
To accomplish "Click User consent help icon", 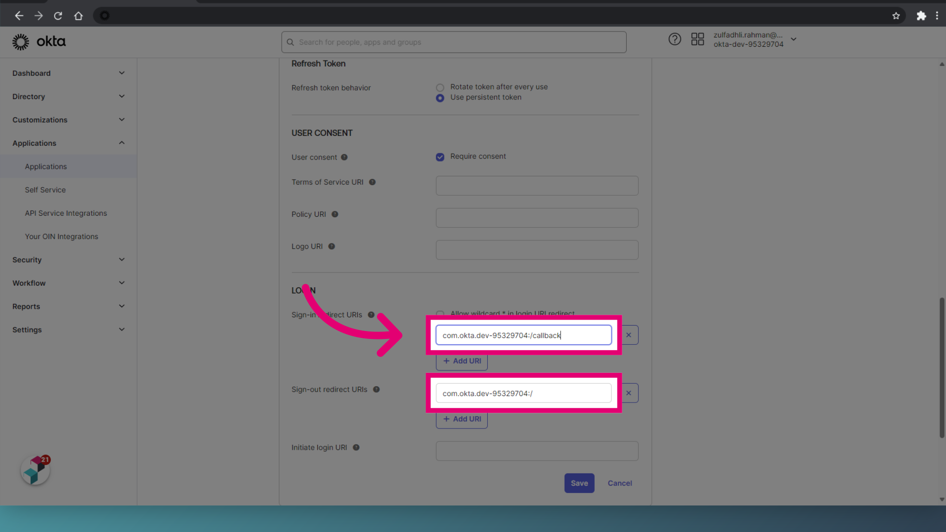I will click(344, 157).
